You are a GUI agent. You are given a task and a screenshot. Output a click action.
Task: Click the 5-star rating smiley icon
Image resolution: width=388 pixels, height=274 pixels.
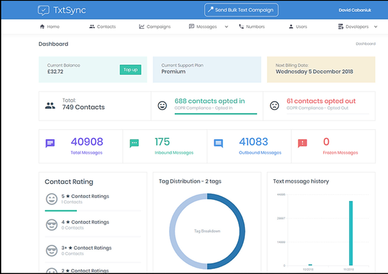coord(52,199)
